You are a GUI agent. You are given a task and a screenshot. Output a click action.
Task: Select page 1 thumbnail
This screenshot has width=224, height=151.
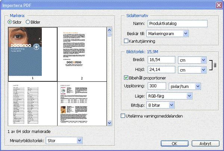(x=32, y=54)
